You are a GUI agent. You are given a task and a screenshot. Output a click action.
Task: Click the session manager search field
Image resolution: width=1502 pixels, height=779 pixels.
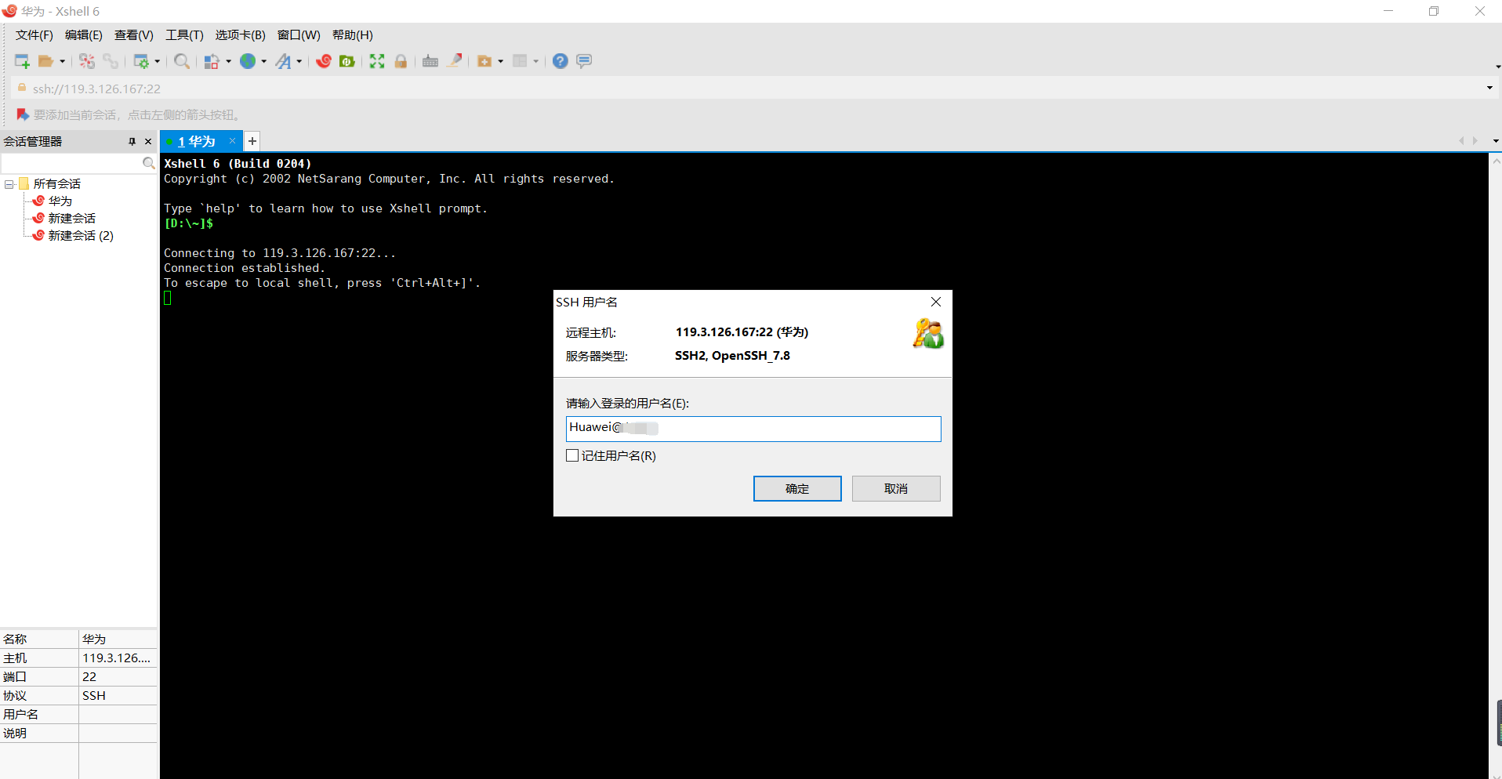[x=71, y=163]
